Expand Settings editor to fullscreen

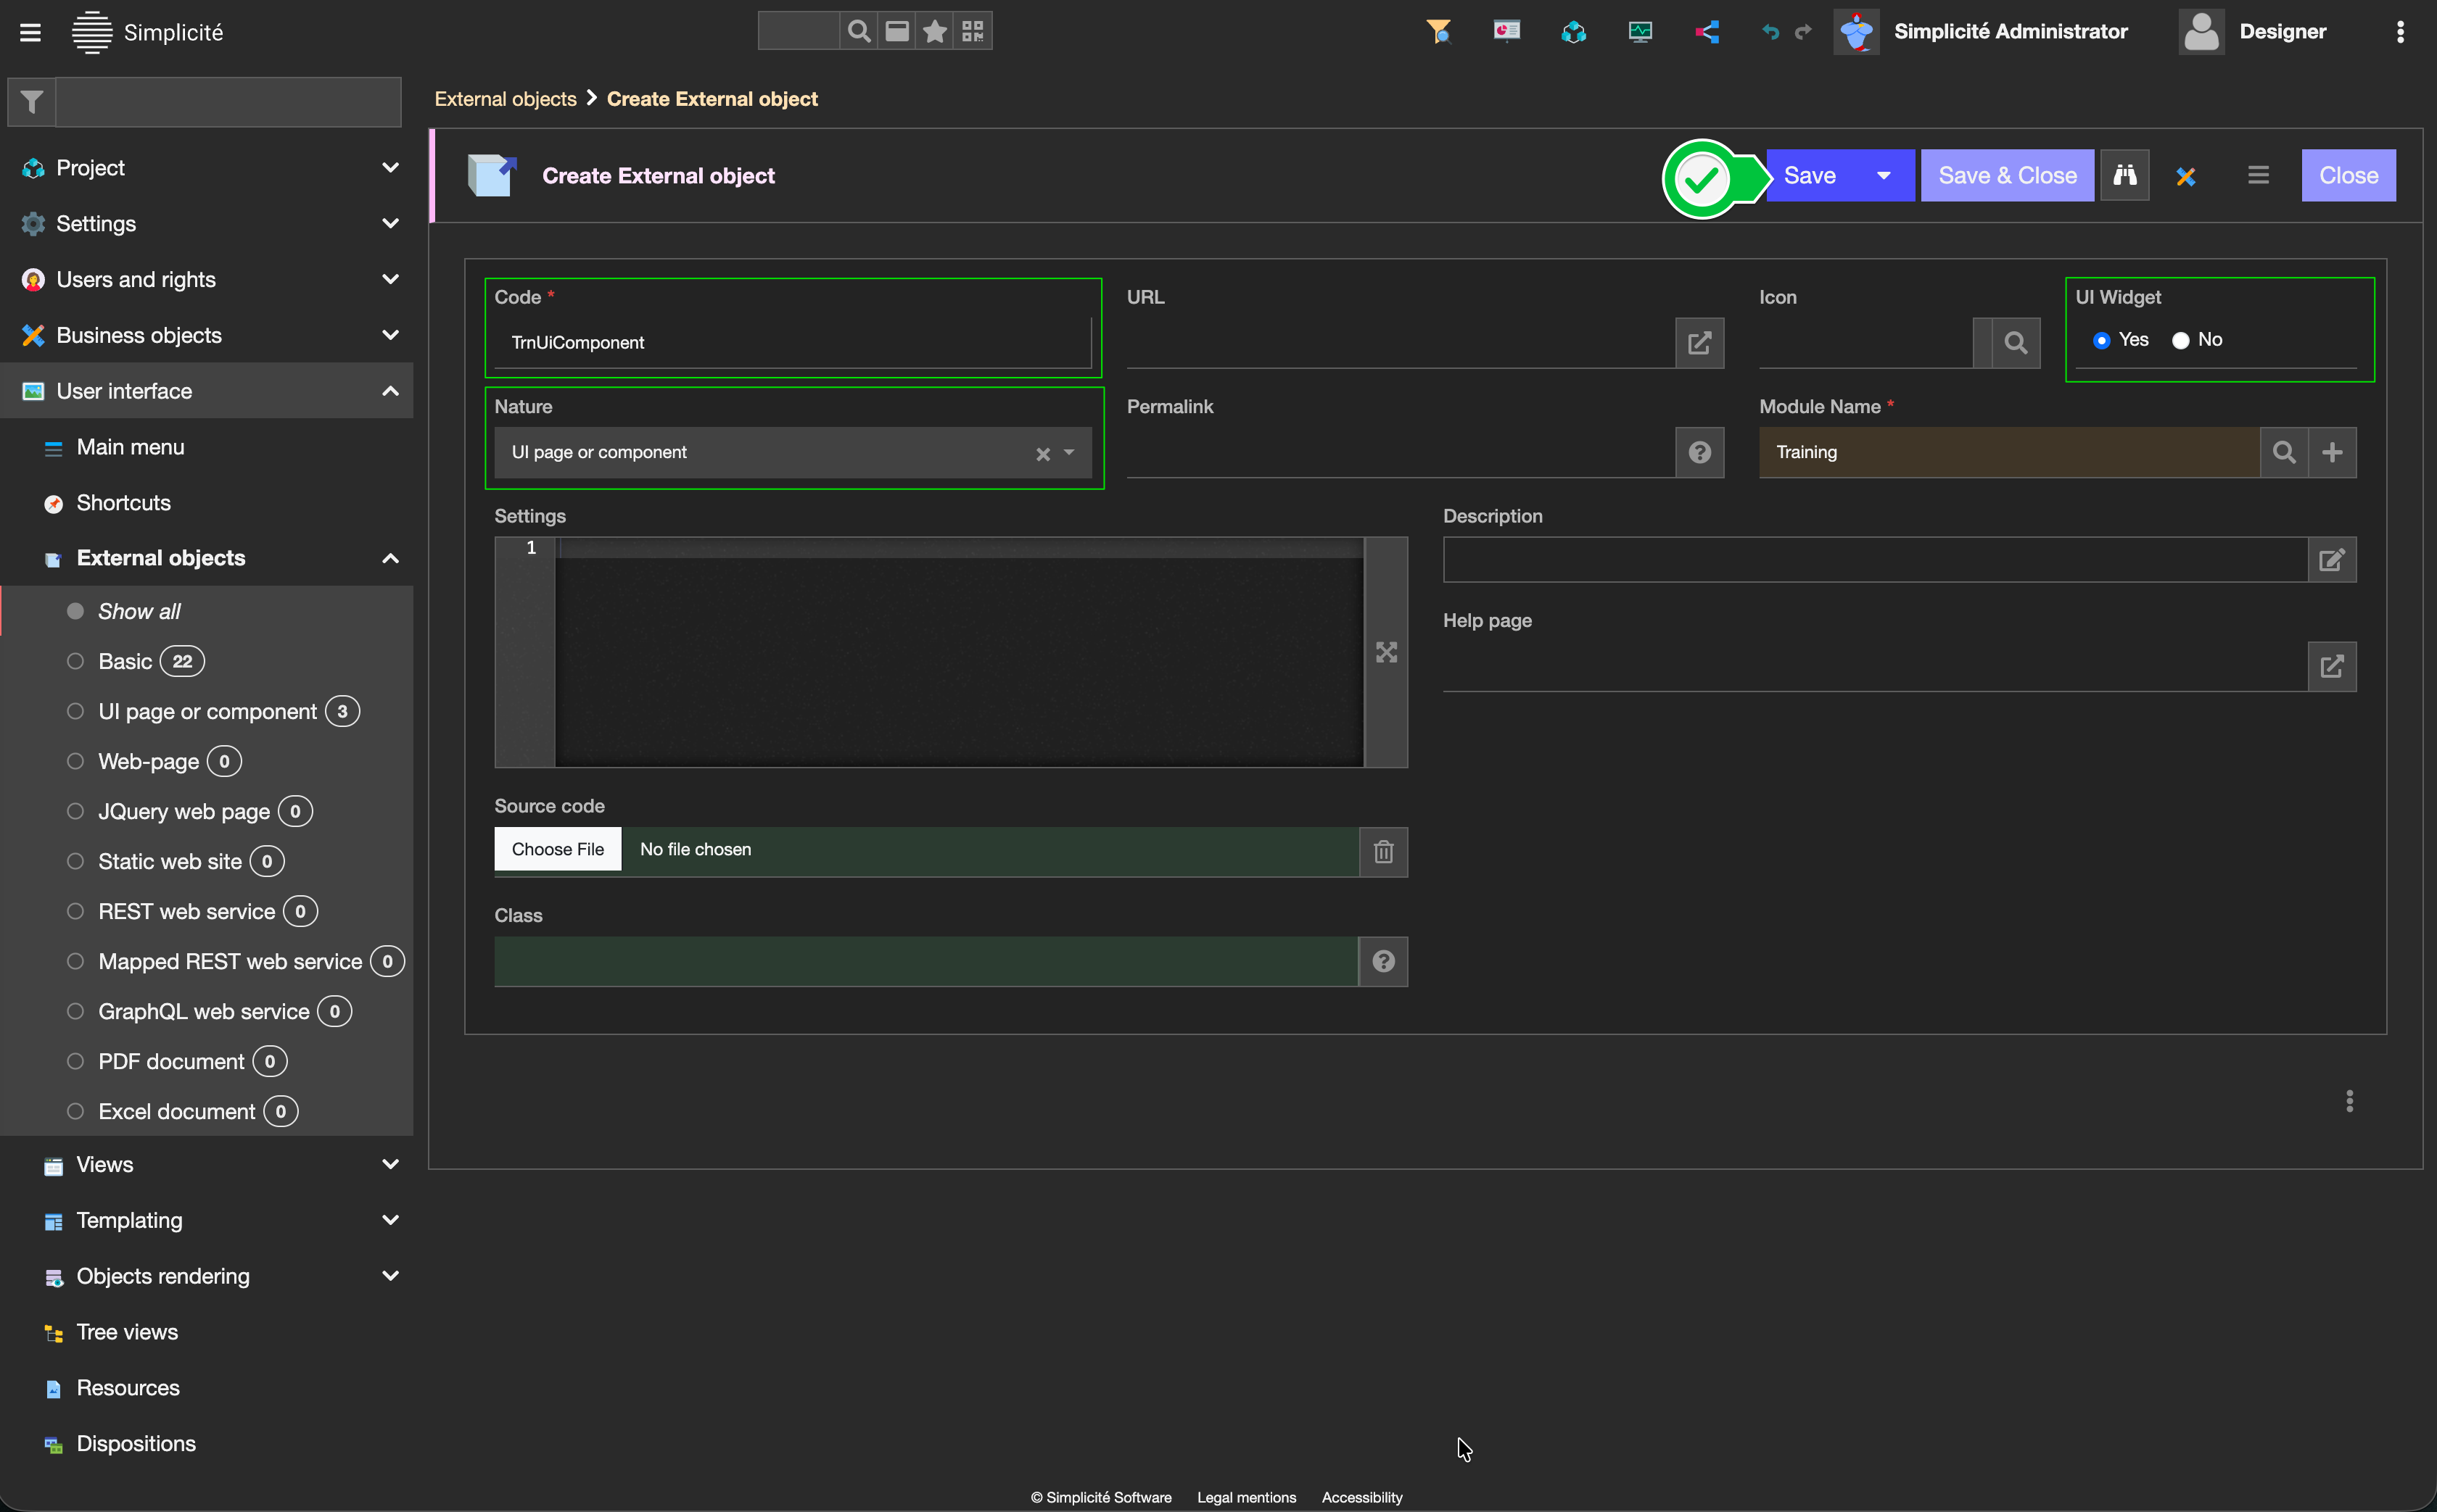click(1385, 652)
